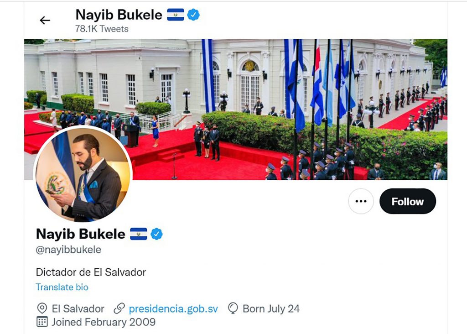
Task: Click the verified badge in header
Action: (x=193, y=15)
